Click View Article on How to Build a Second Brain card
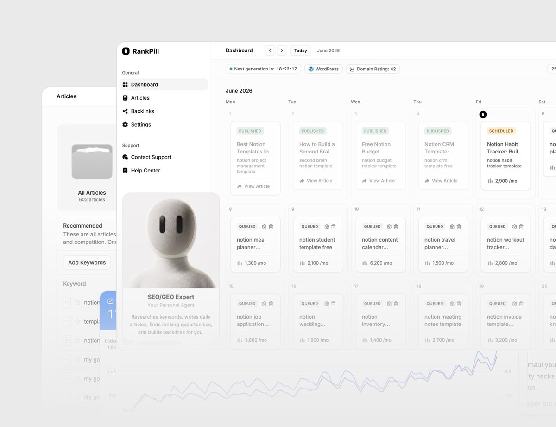This screenshot has height=427, width=556. click(x=316, y=181)
